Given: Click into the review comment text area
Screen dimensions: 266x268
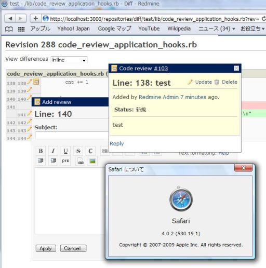Looking at the screenshot, I should [x=70, y=201].
